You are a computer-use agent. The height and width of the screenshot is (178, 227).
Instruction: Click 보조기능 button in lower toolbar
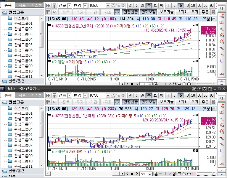tap(166, 102)
